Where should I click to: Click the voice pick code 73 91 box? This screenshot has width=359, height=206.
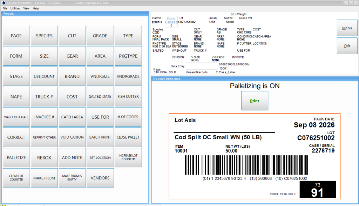pyautogui.click(x=318, y=189)
